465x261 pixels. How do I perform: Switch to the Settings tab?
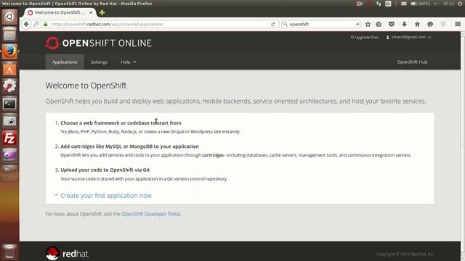tap(99, 62)
